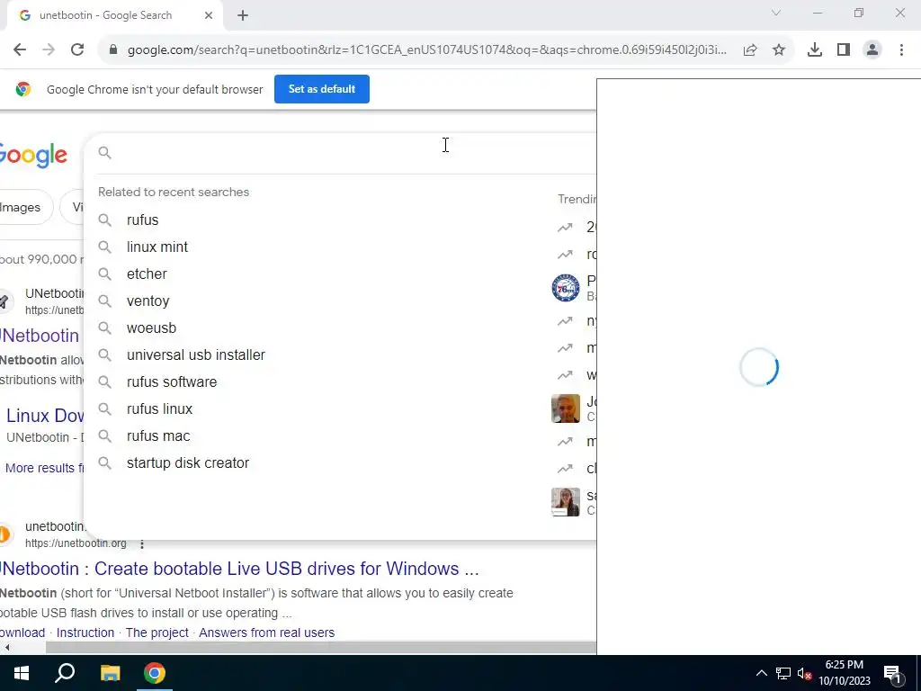Open three-dot options beside unetbootin.org result
The width and height of the screenshot is (921, 691).
click(141, 544)
